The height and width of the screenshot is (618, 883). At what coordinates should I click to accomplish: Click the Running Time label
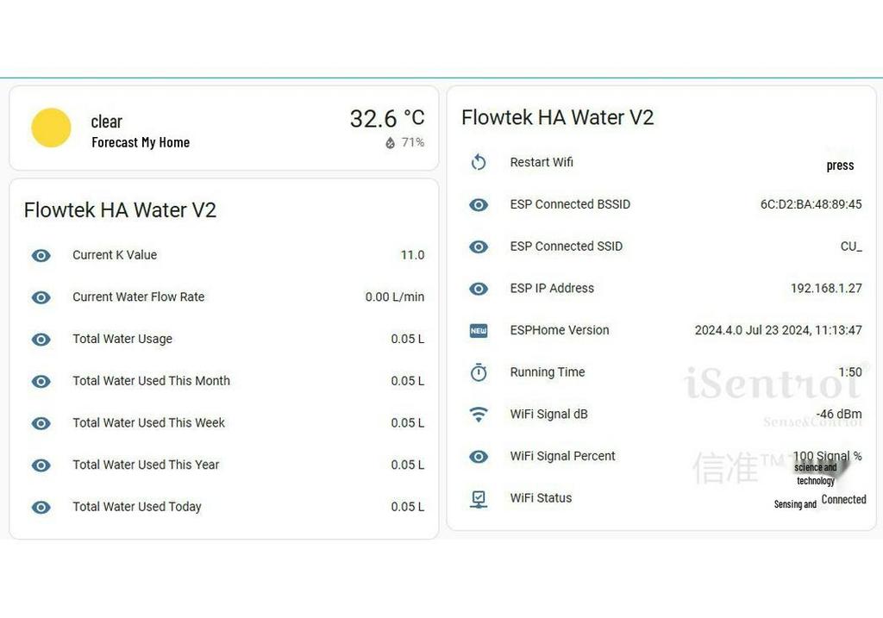tap(548, 372)
